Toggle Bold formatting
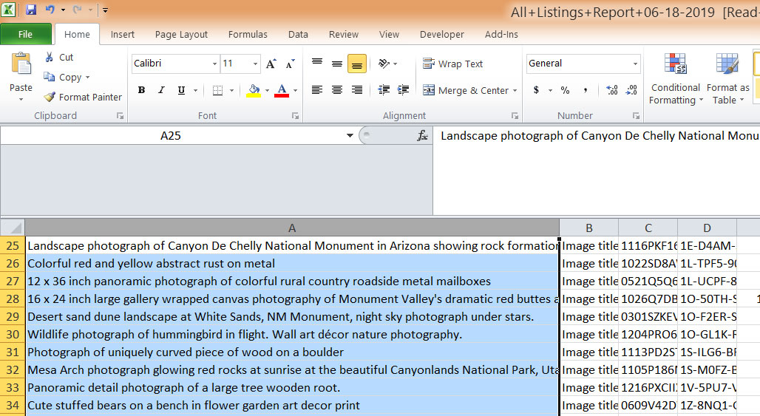760x416 pixels. tap(141, 90)
